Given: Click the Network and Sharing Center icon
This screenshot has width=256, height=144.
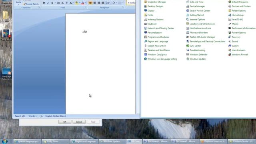Looking at the screenshot, I should [146, 28].
